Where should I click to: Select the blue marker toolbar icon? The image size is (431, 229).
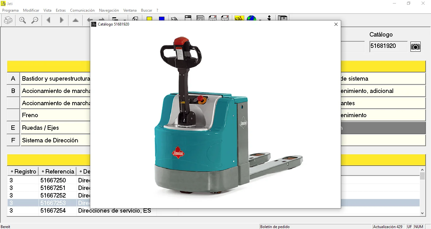(162, 19)
